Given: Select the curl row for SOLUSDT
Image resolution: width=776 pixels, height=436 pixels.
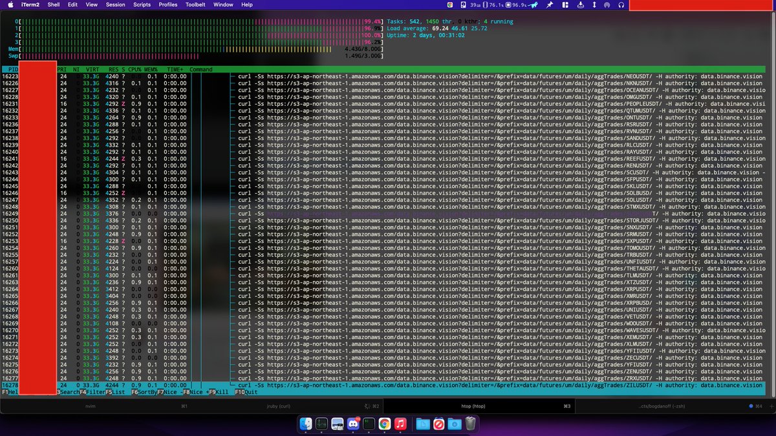Looking at the screenshot, I should coord(383,200).
